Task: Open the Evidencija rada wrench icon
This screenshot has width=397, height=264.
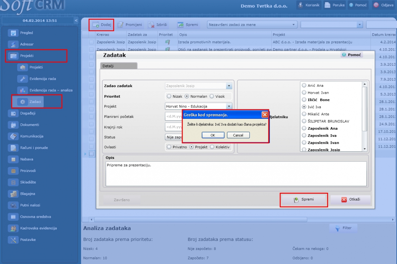Action: (x=23, y=79)
